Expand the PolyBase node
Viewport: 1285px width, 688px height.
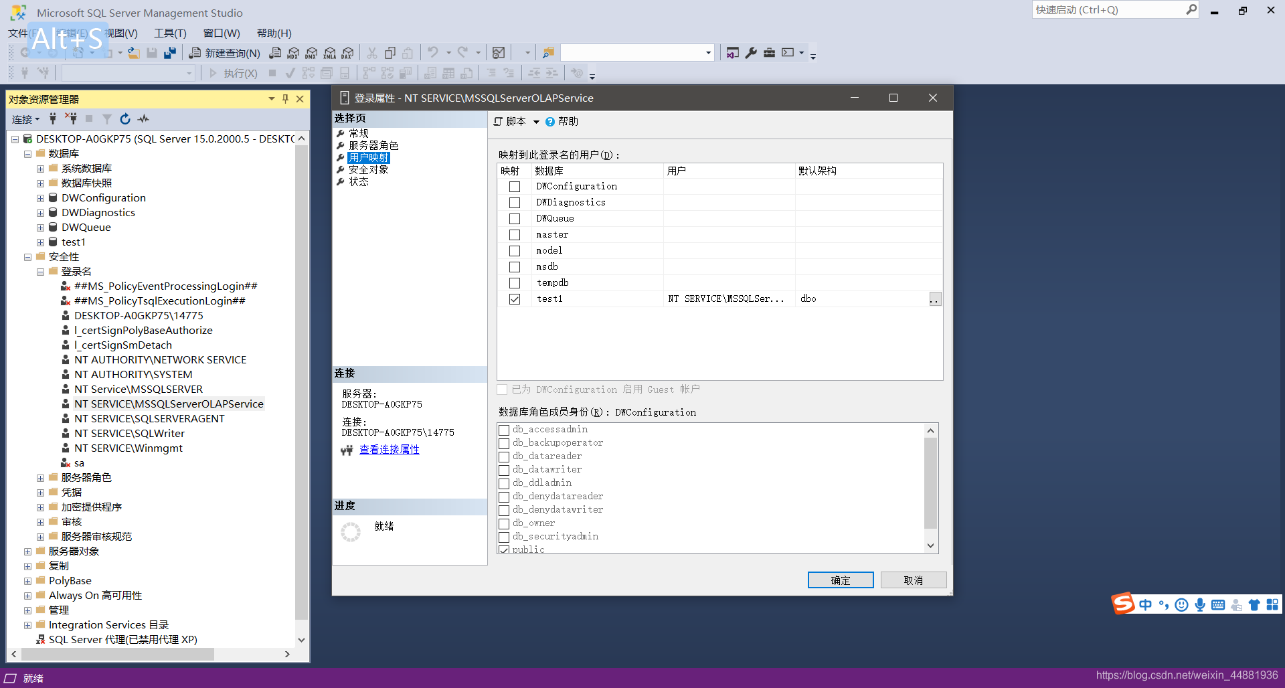(28, 581)
